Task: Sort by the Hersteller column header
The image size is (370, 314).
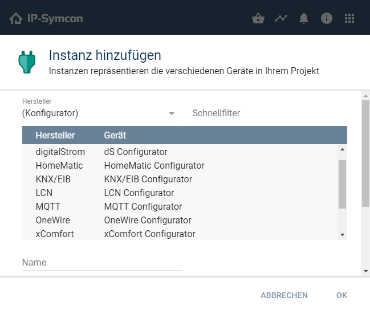Action: coord(55,135)
